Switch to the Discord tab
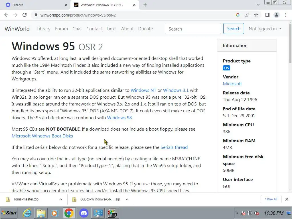Screen dimensions: 292x219 pyautogui.click(x=35, y=5)
